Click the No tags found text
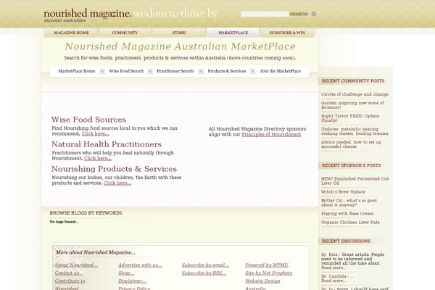Image resolution: width=435 pixels, height=290 pixels. [x=64, y=222]
